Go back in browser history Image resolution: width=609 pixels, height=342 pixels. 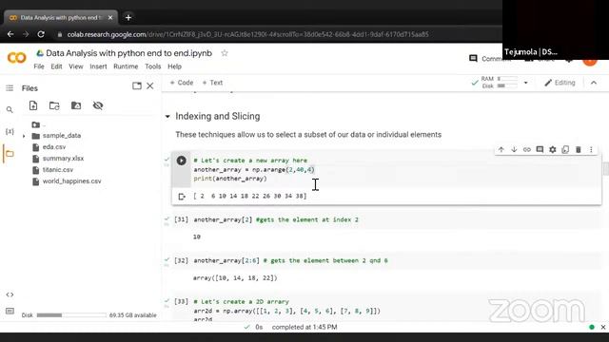10,34
